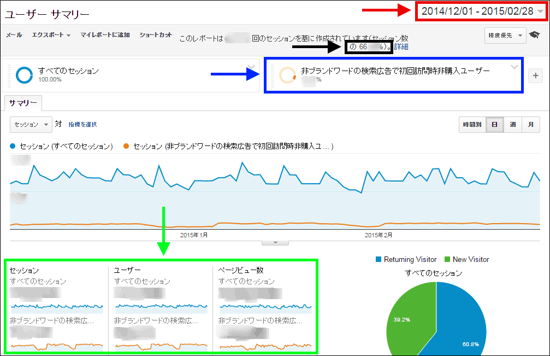Switch the graph to 月 view

(530, 125)
